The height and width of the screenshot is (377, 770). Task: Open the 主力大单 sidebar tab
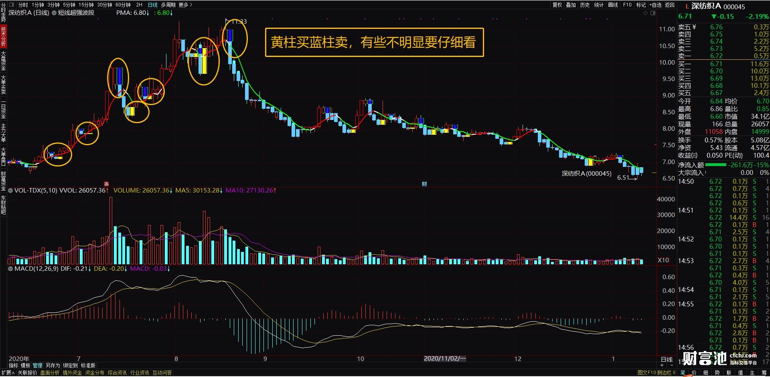click(x=3, y=133)
